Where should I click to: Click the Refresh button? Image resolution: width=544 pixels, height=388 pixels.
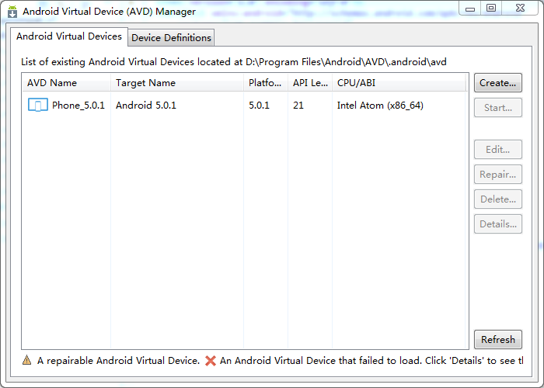coord(498,340)
